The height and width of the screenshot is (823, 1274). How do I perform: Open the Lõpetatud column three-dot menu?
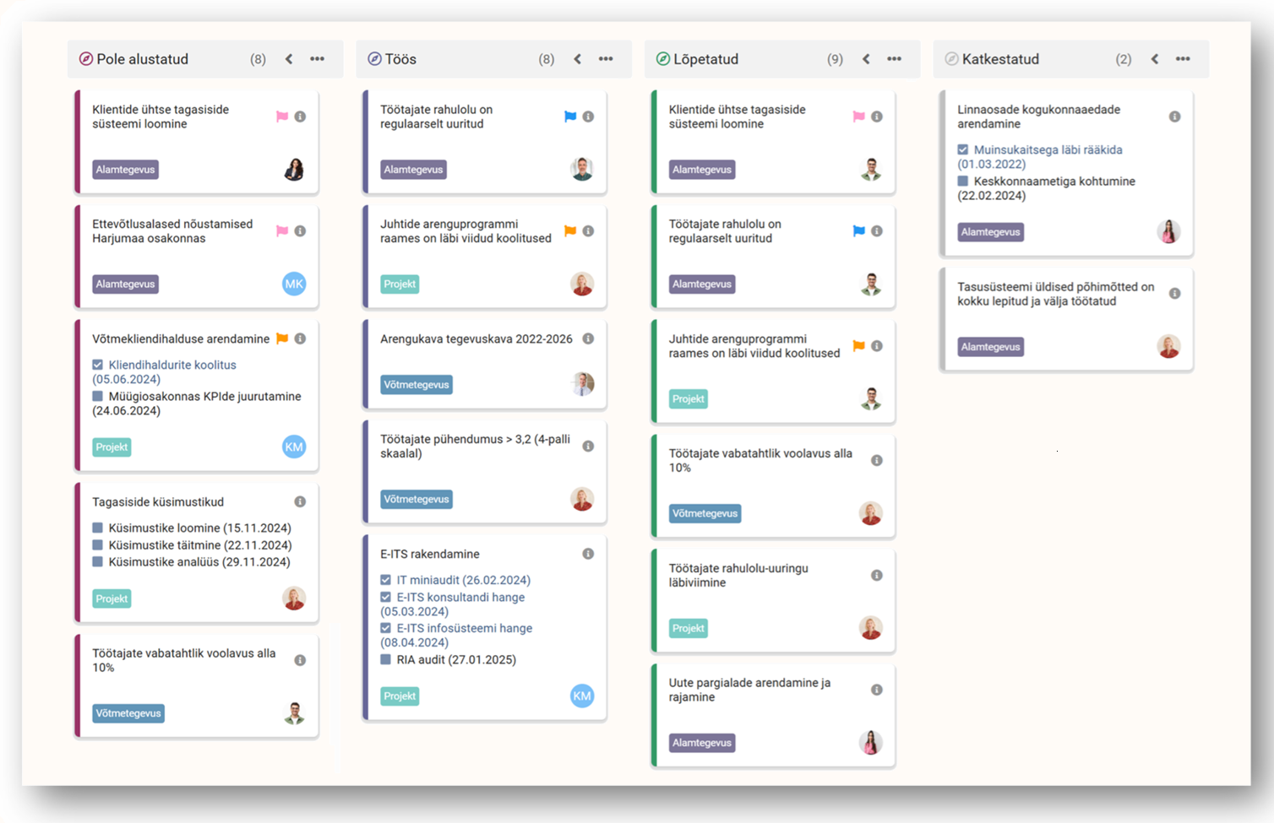894,59
